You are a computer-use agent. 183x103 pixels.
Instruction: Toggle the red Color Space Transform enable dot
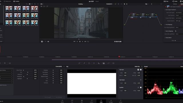click(165, 7)
